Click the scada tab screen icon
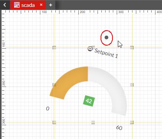The width and height of the screenshot is (162, 139). pos(17,5)
